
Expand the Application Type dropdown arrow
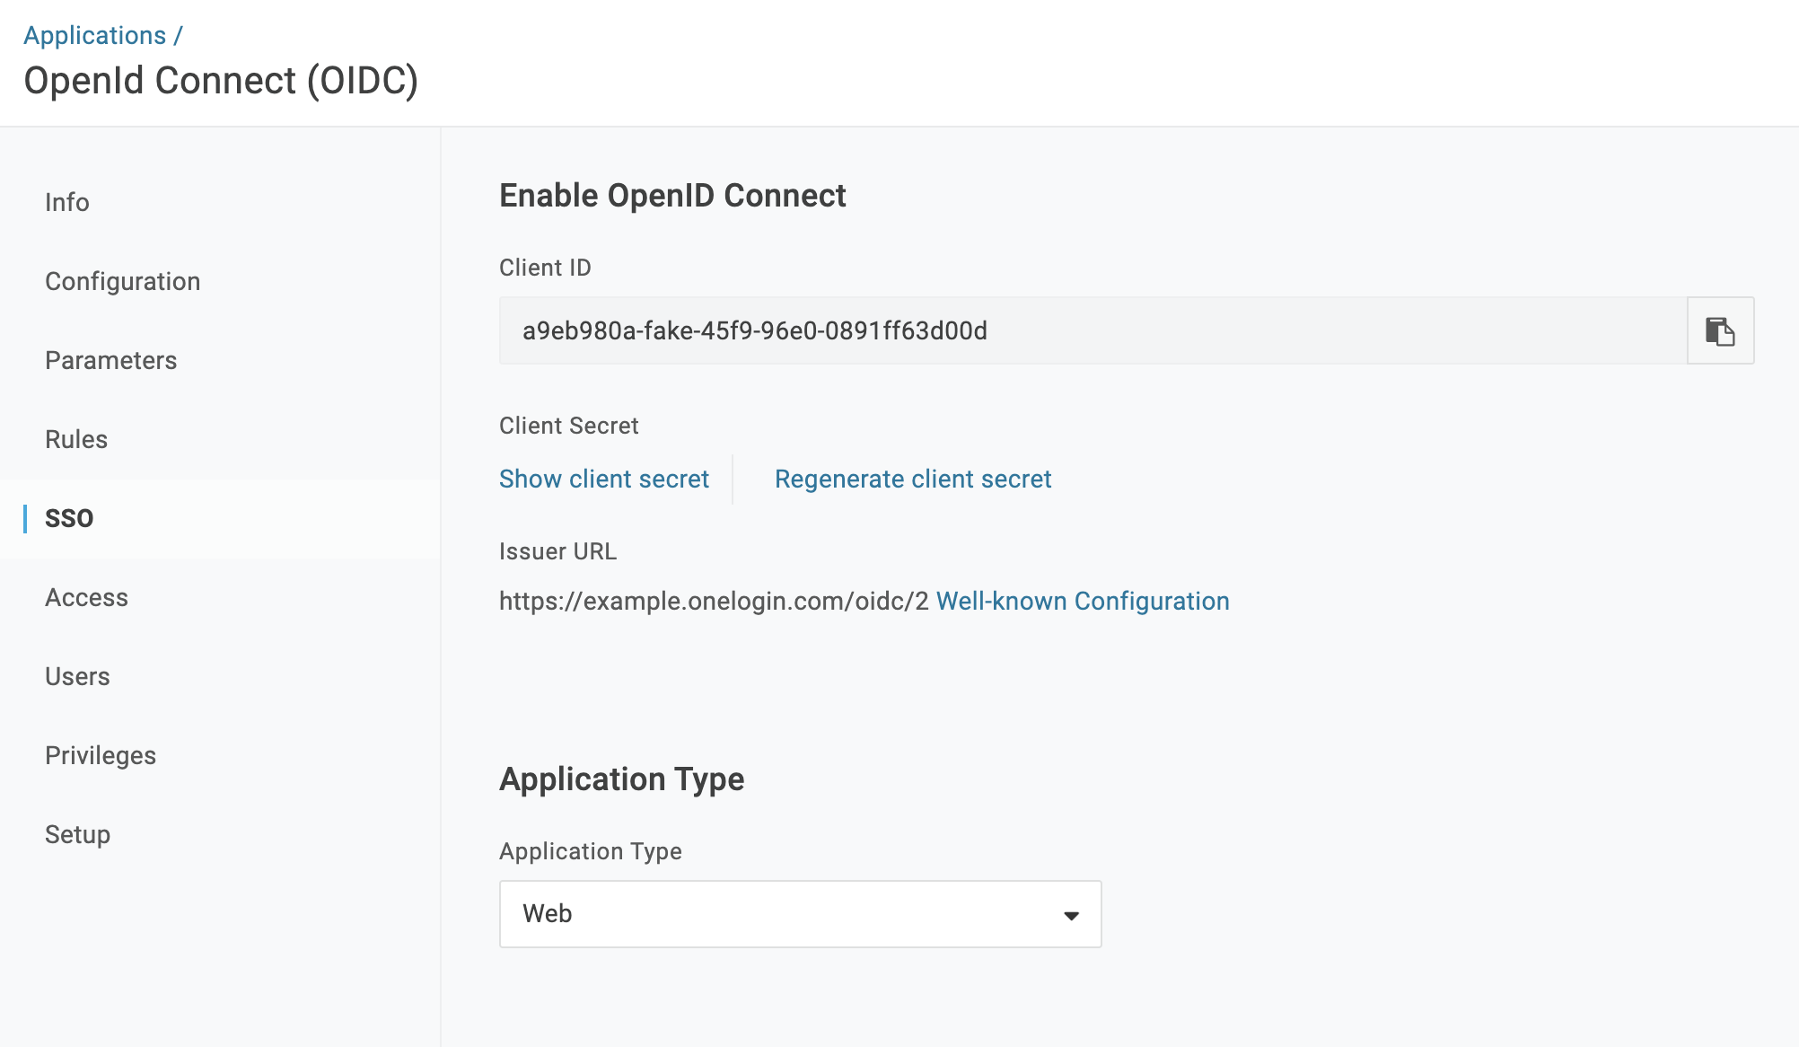point(1069,913)
